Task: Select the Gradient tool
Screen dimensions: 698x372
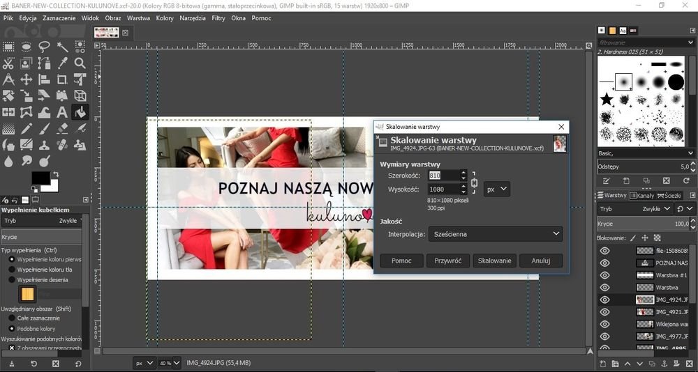Action: (x=8, y=128)
